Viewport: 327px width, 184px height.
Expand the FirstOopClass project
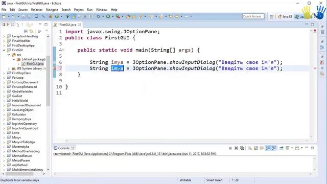click(4, 73)
